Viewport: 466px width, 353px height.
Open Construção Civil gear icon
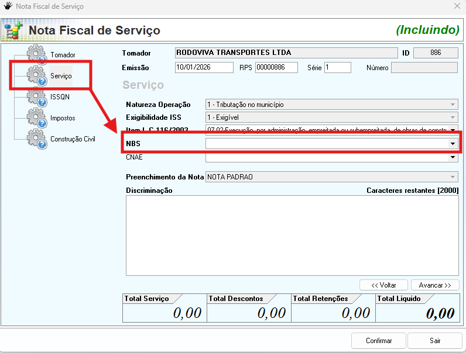pyautogui.click(x=37, y=139)
